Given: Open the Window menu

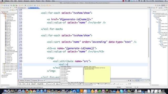Looking at the screenshot, I should click(48, 1).
